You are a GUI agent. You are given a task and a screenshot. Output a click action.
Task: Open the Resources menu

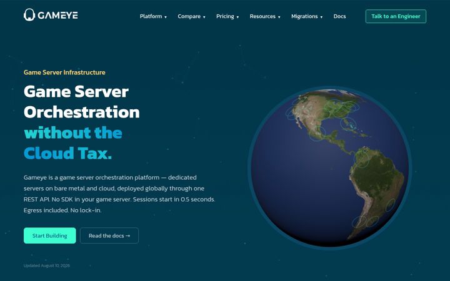click(265, 16)
